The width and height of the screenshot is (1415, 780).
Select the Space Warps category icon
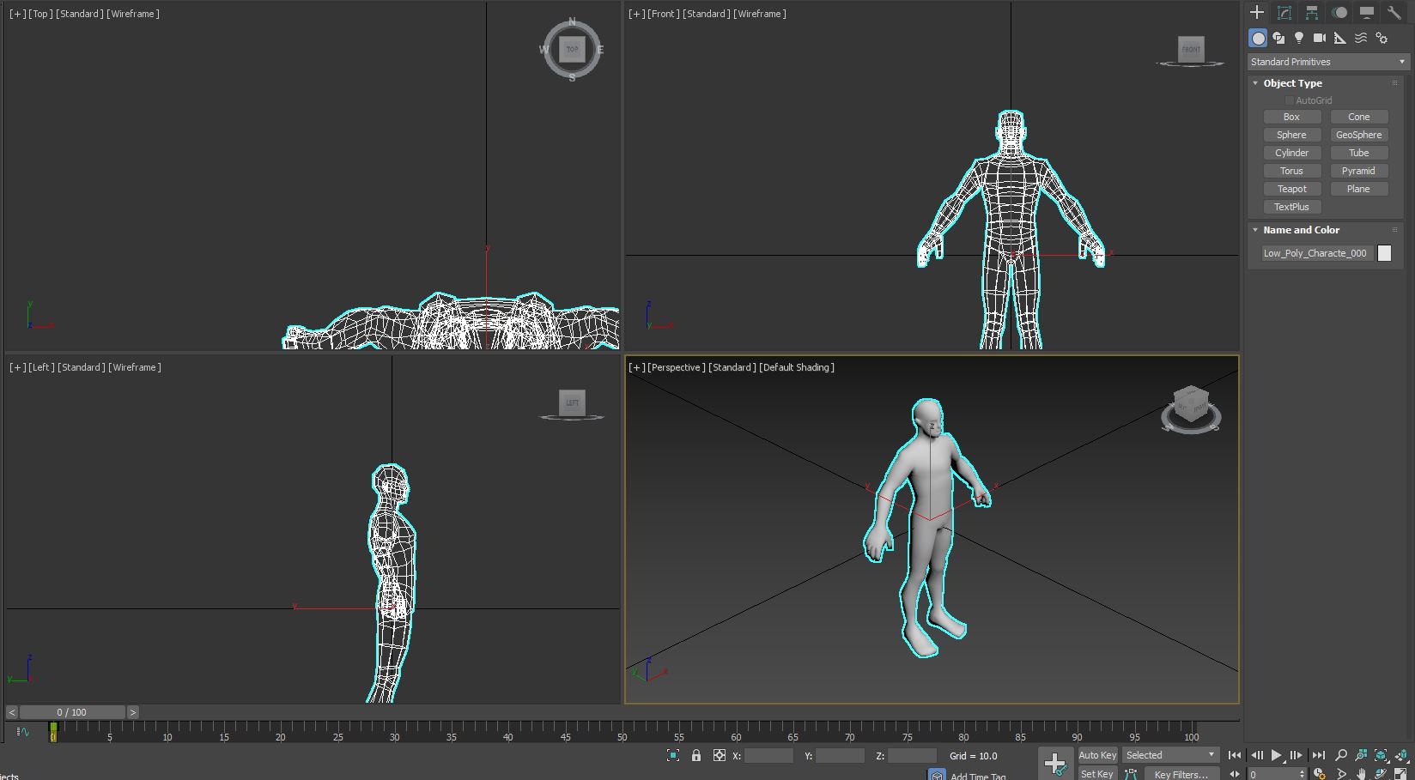pyautogui.click(x=1361, y=38)
